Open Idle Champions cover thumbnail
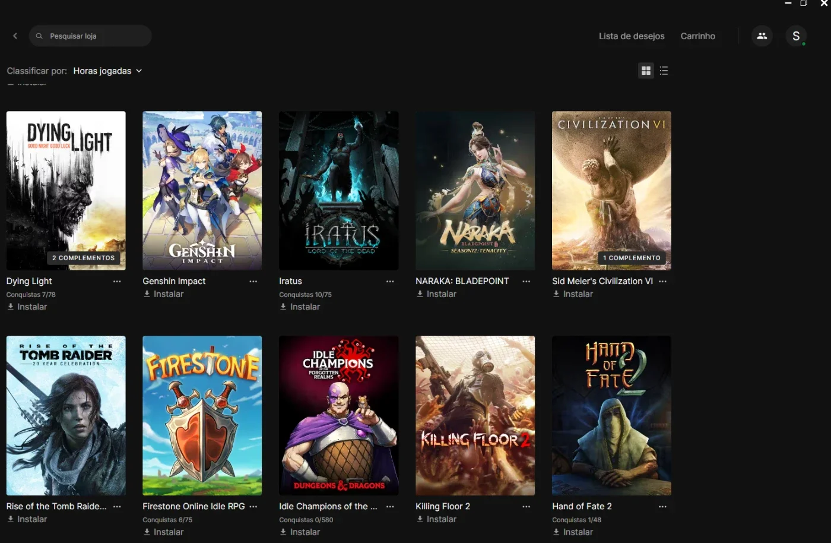831x543 pixels. click(x=338, y=416)
